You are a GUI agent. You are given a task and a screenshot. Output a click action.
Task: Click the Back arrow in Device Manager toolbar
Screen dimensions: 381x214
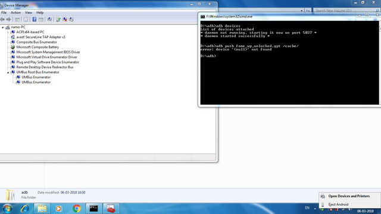coord(2,20)
